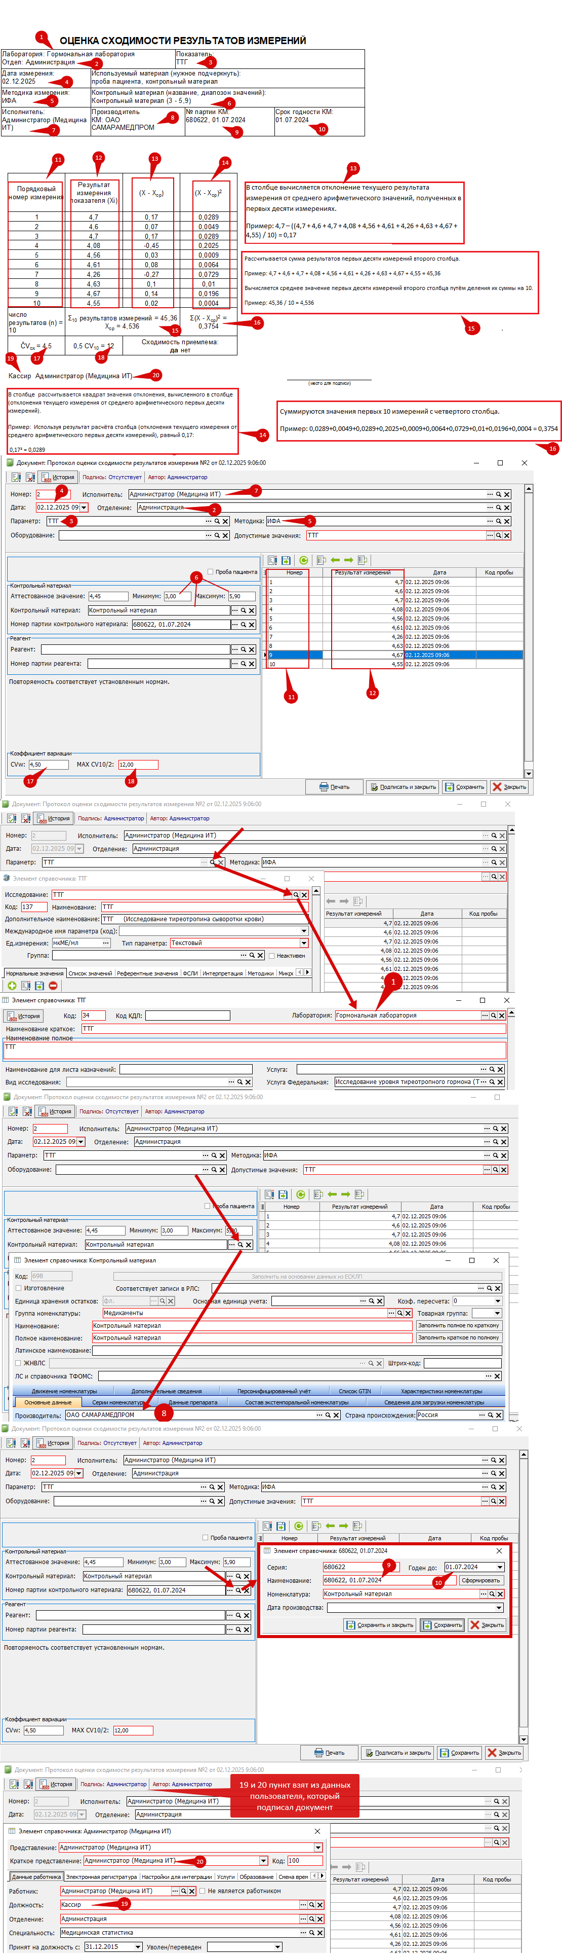Open lookup for the Должность field with Кассир
The width and height of the screenshot is (562, 1957).
pos(302,1904)
